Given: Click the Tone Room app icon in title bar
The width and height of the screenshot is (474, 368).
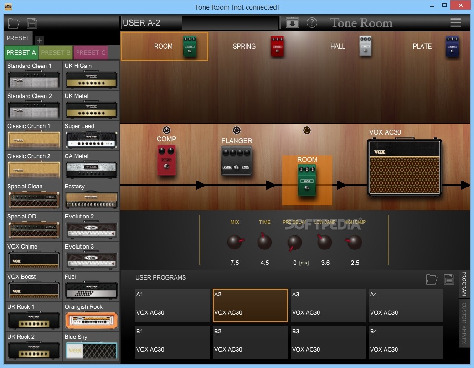Looking at the screenshot, I should click(x=8, y=6).
